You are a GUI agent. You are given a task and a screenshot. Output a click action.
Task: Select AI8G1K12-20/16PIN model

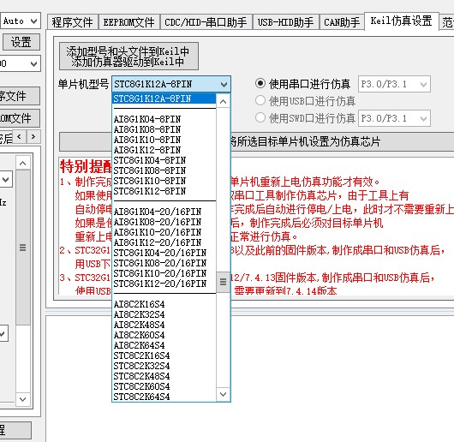coord(164,242)
